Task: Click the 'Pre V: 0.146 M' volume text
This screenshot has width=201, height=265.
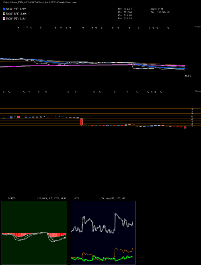Action: 160,12
